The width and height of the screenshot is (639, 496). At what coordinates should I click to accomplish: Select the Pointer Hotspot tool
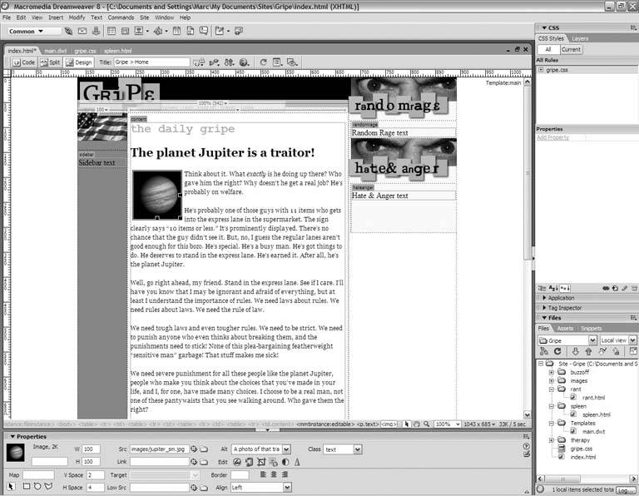click(x=11, y=487)
